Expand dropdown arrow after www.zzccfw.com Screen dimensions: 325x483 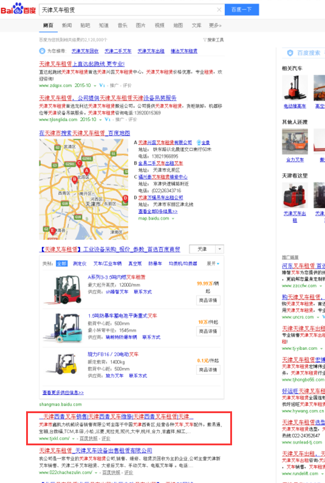click(x=320, y=286)
